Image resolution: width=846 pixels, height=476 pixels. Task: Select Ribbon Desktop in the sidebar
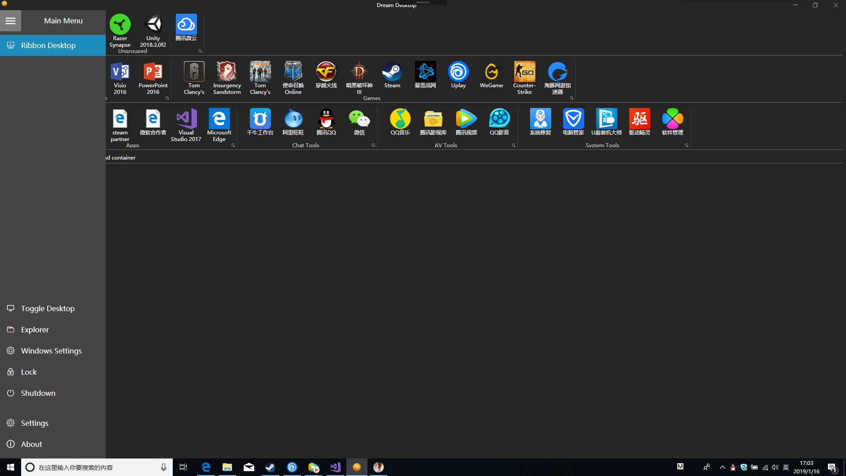pyautogui.click(x=53, y=45)
